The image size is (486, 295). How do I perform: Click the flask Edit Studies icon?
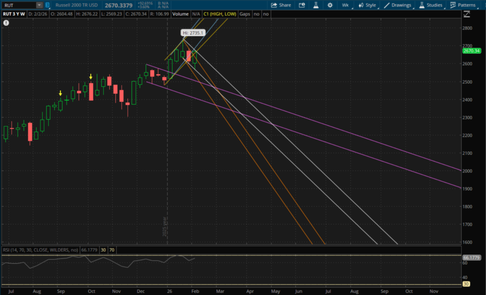pos(315,5)
